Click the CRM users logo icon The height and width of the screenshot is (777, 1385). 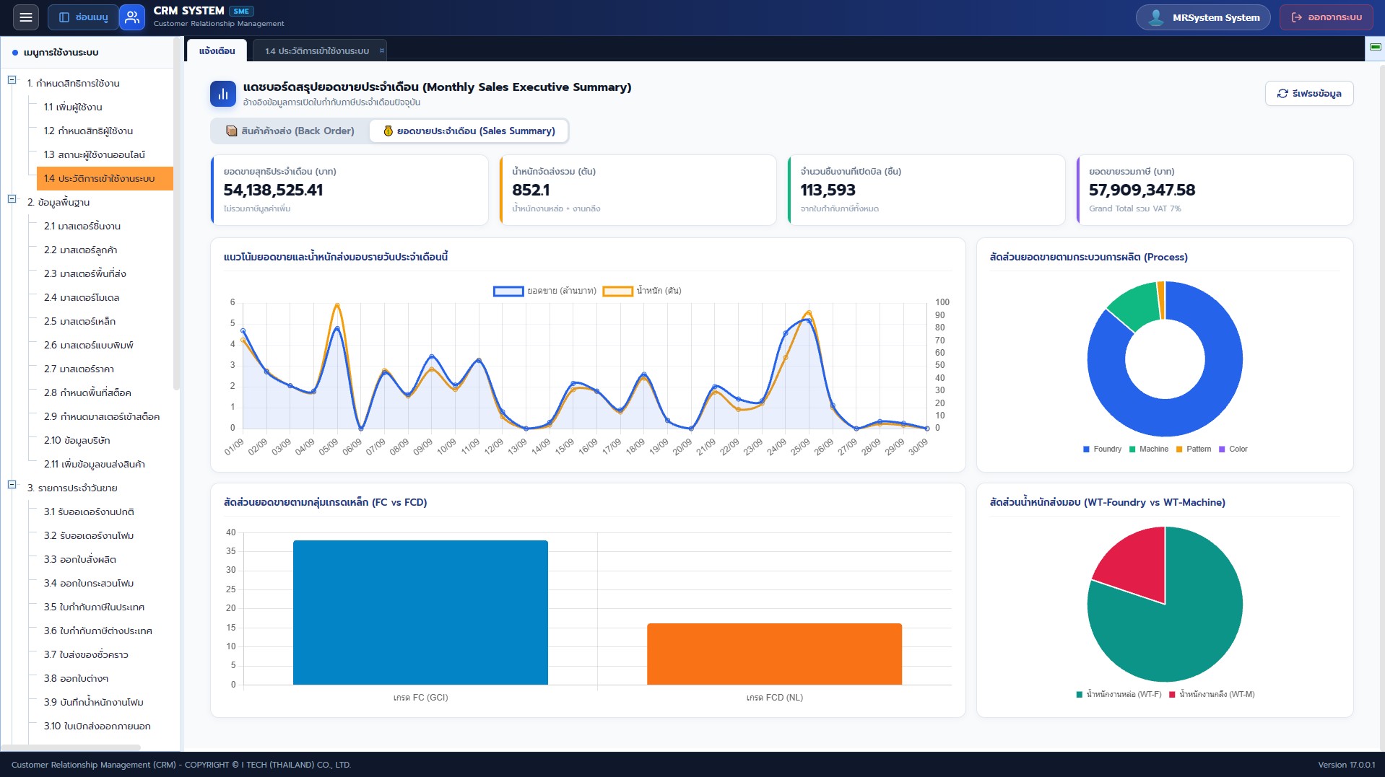point(132,17)
